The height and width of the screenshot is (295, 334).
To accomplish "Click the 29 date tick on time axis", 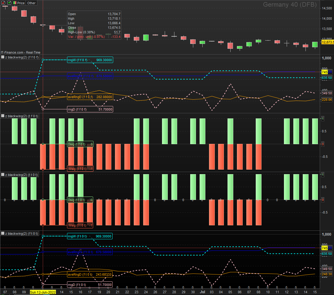I will pos(184,292).
